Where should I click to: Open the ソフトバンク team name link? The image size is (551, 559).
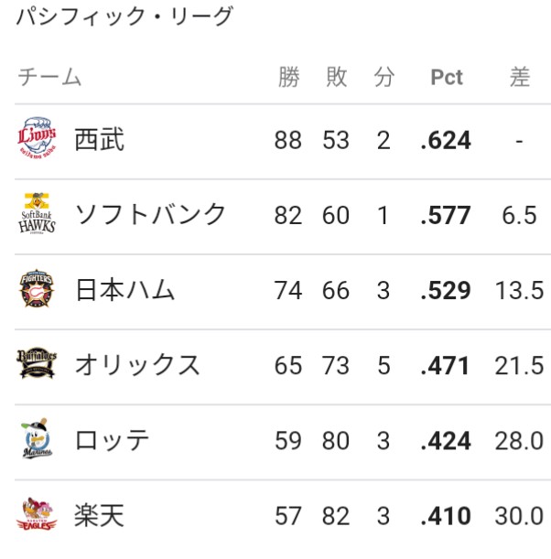pos(150,214)
